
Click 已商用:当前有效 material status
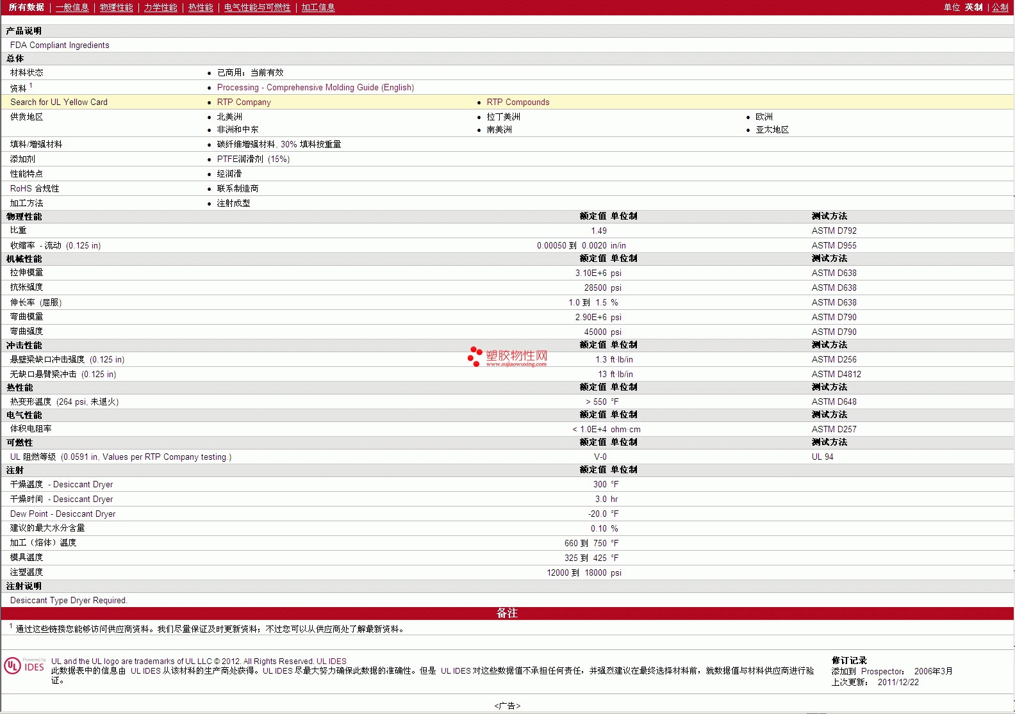tap(250, 73)
